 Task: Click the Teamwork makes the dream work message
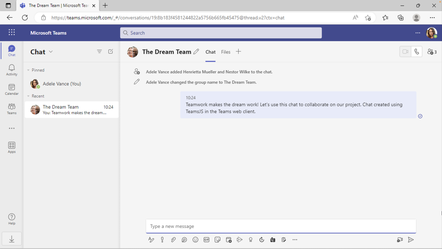298,105
